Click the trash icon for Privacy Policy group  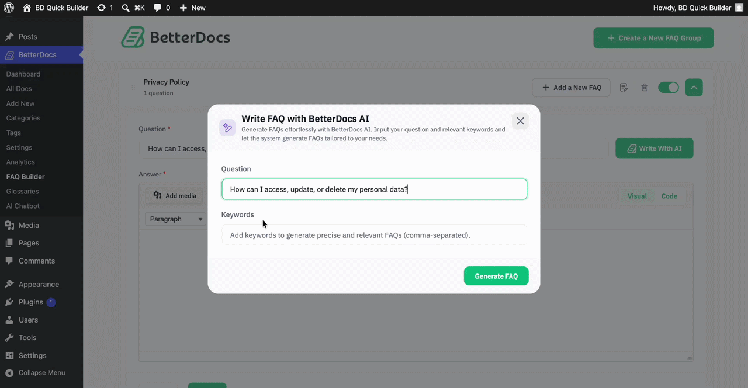click(x=645, y=88)
